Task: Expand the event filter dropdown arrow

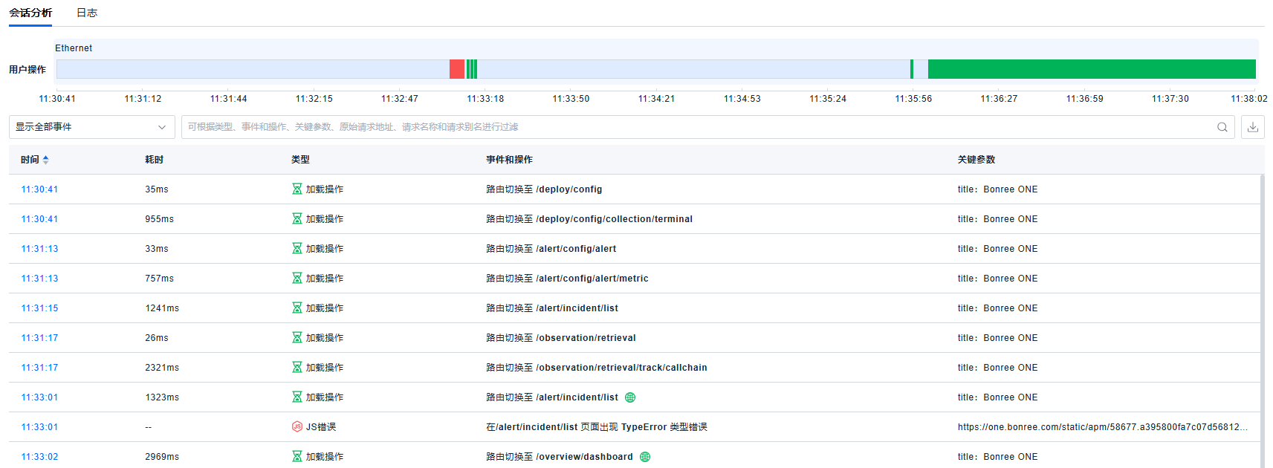Action: [x=162, y=127]
